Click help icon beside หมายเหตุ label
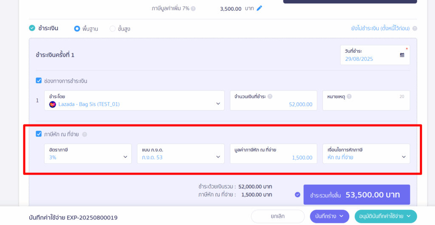 click(349, 96)
